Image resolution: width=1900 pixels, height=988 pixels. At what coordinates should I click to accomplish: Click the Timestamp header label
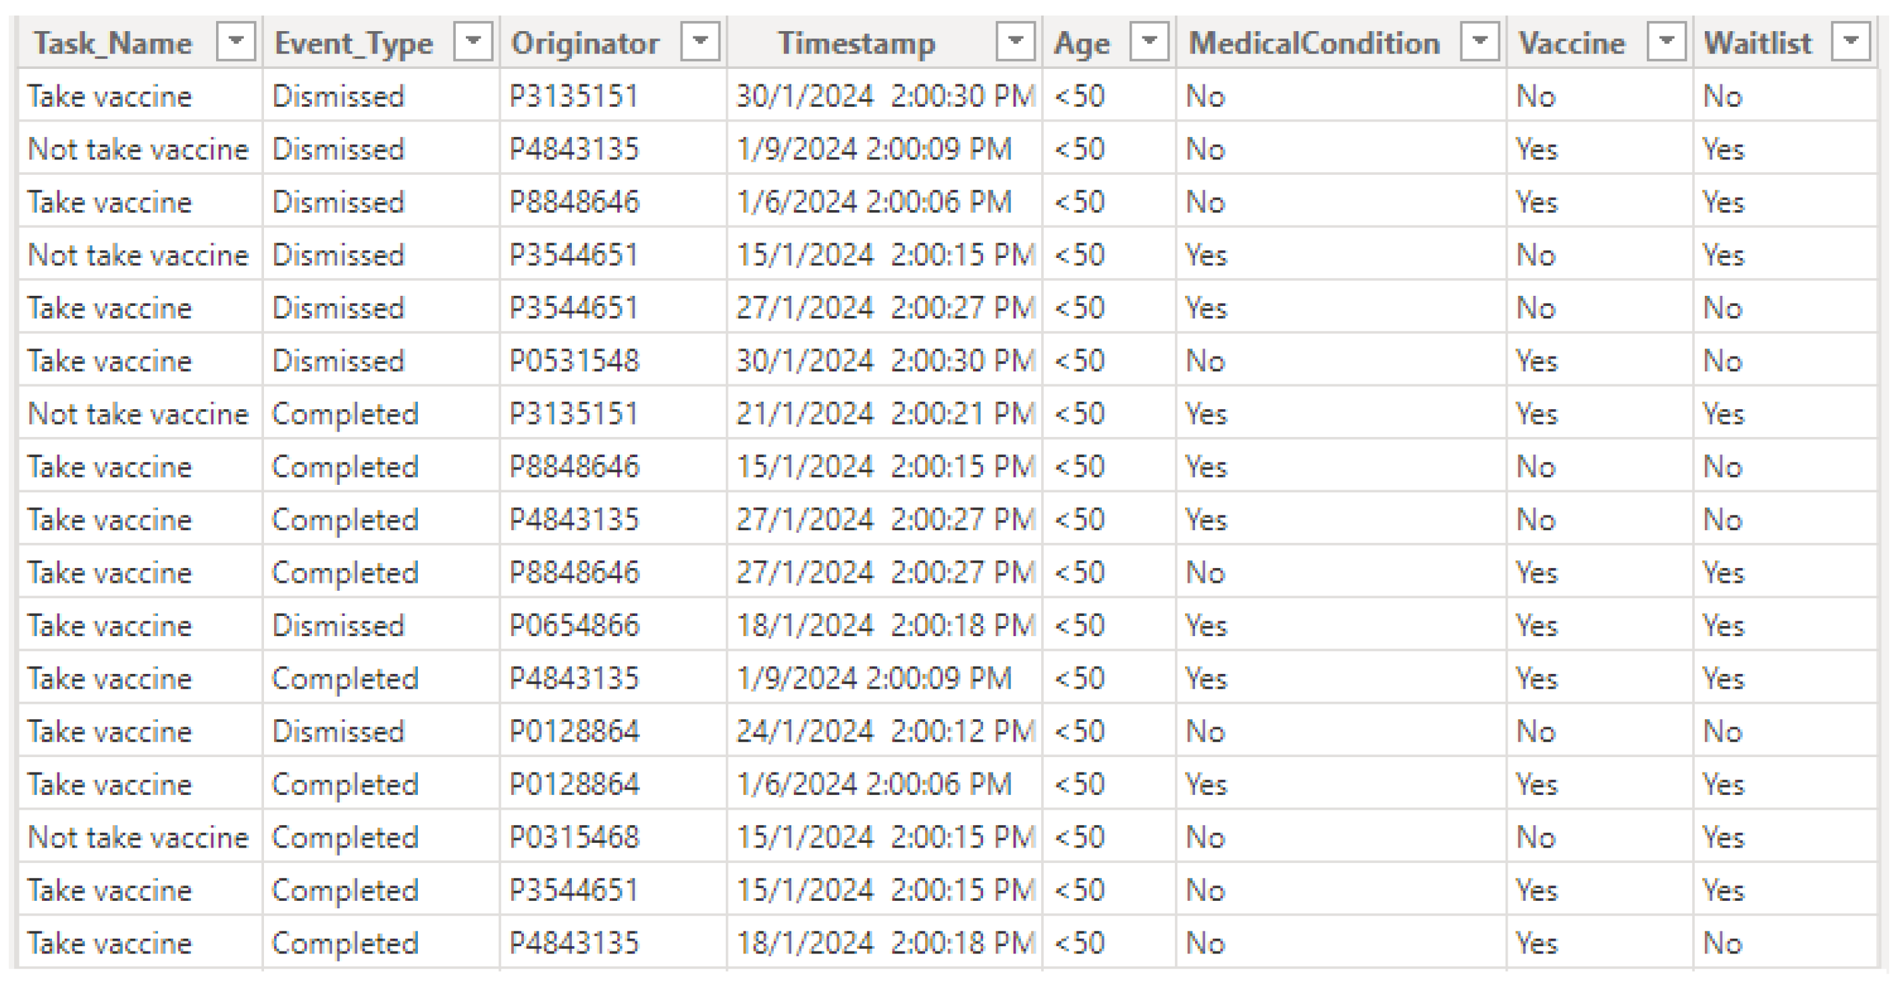[x=857, y=43]
